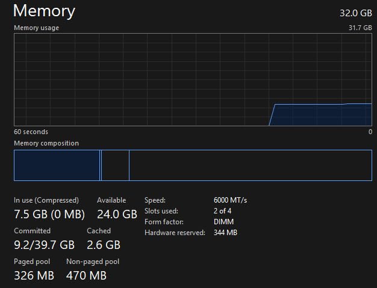The image size is (377, 288).
Task: Click the 60 seconds time axis label
Action: tap(31, 132)
